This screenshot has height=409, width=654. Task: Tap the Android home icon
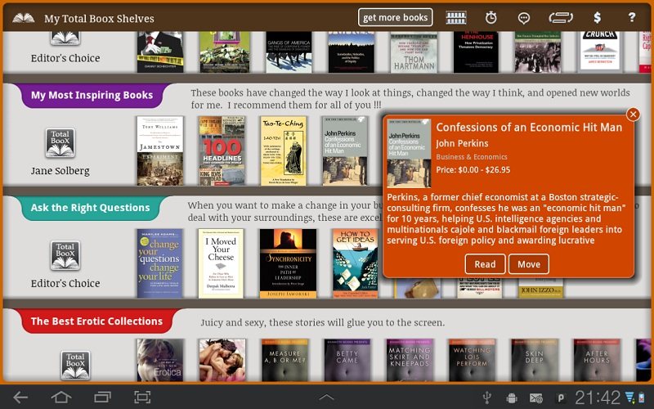click(61, 398)
